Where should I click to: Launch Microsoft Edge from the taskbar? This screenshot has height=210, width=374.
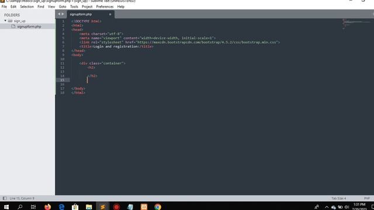[x=61, y=206]
